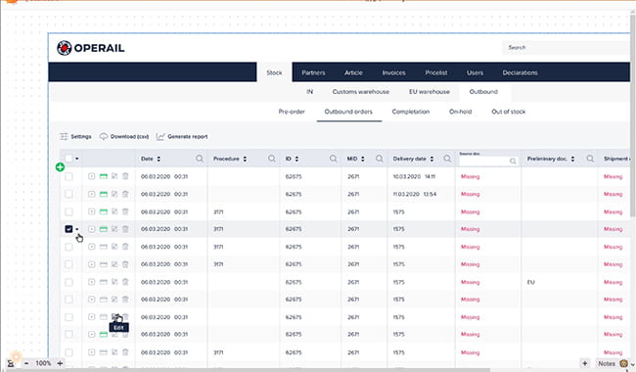Zoom out with the minus beside 100%
This screenshot has height=372, width=636.
[x=26, y=363]
